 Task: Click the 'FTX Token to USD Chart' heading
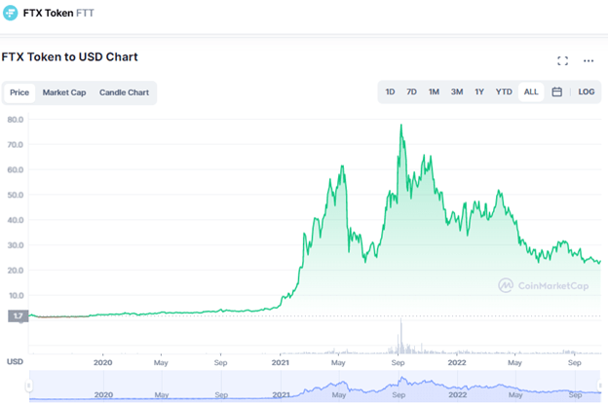click(x=69, y=56)
